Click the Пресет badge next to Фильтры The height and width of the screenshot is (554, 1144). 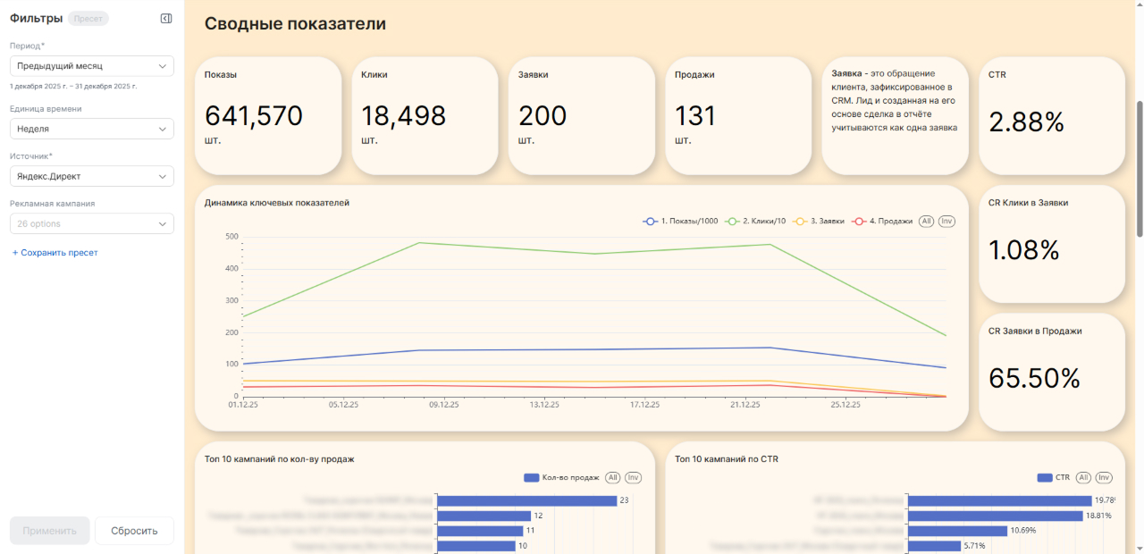click(x=88, y=19)
